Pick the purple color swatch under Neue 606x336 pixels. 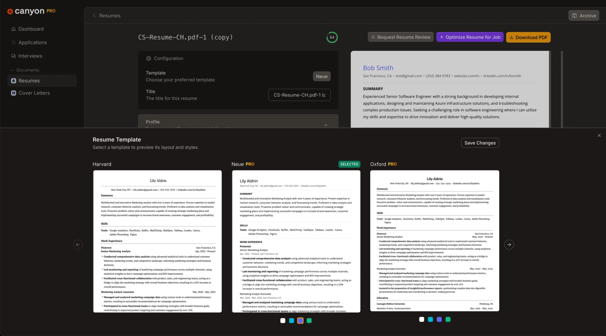click(x=300, y=321)
